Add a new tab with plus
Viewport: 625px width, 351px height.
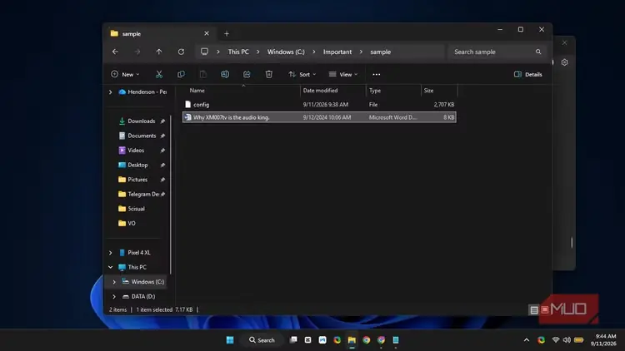pos(227,34)
